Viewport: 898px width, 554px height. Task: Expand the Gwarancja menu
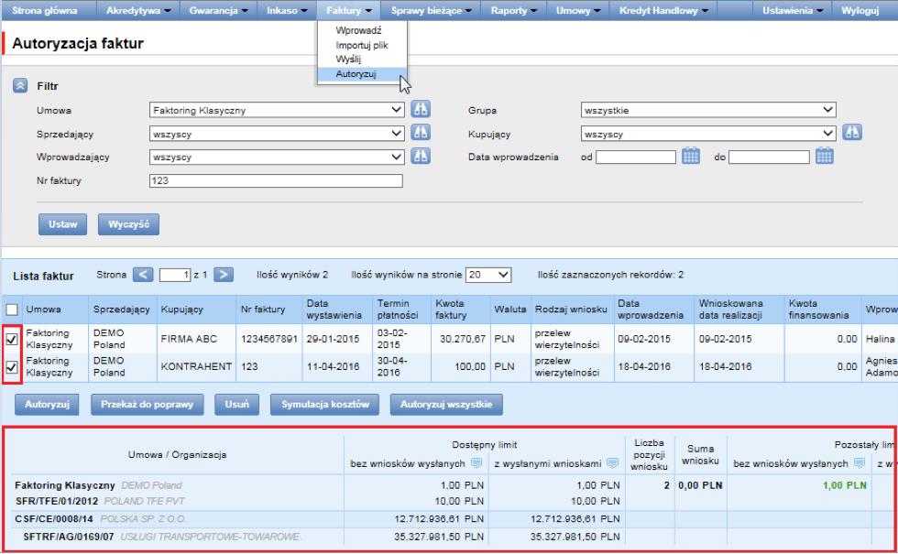coord(218,10)
